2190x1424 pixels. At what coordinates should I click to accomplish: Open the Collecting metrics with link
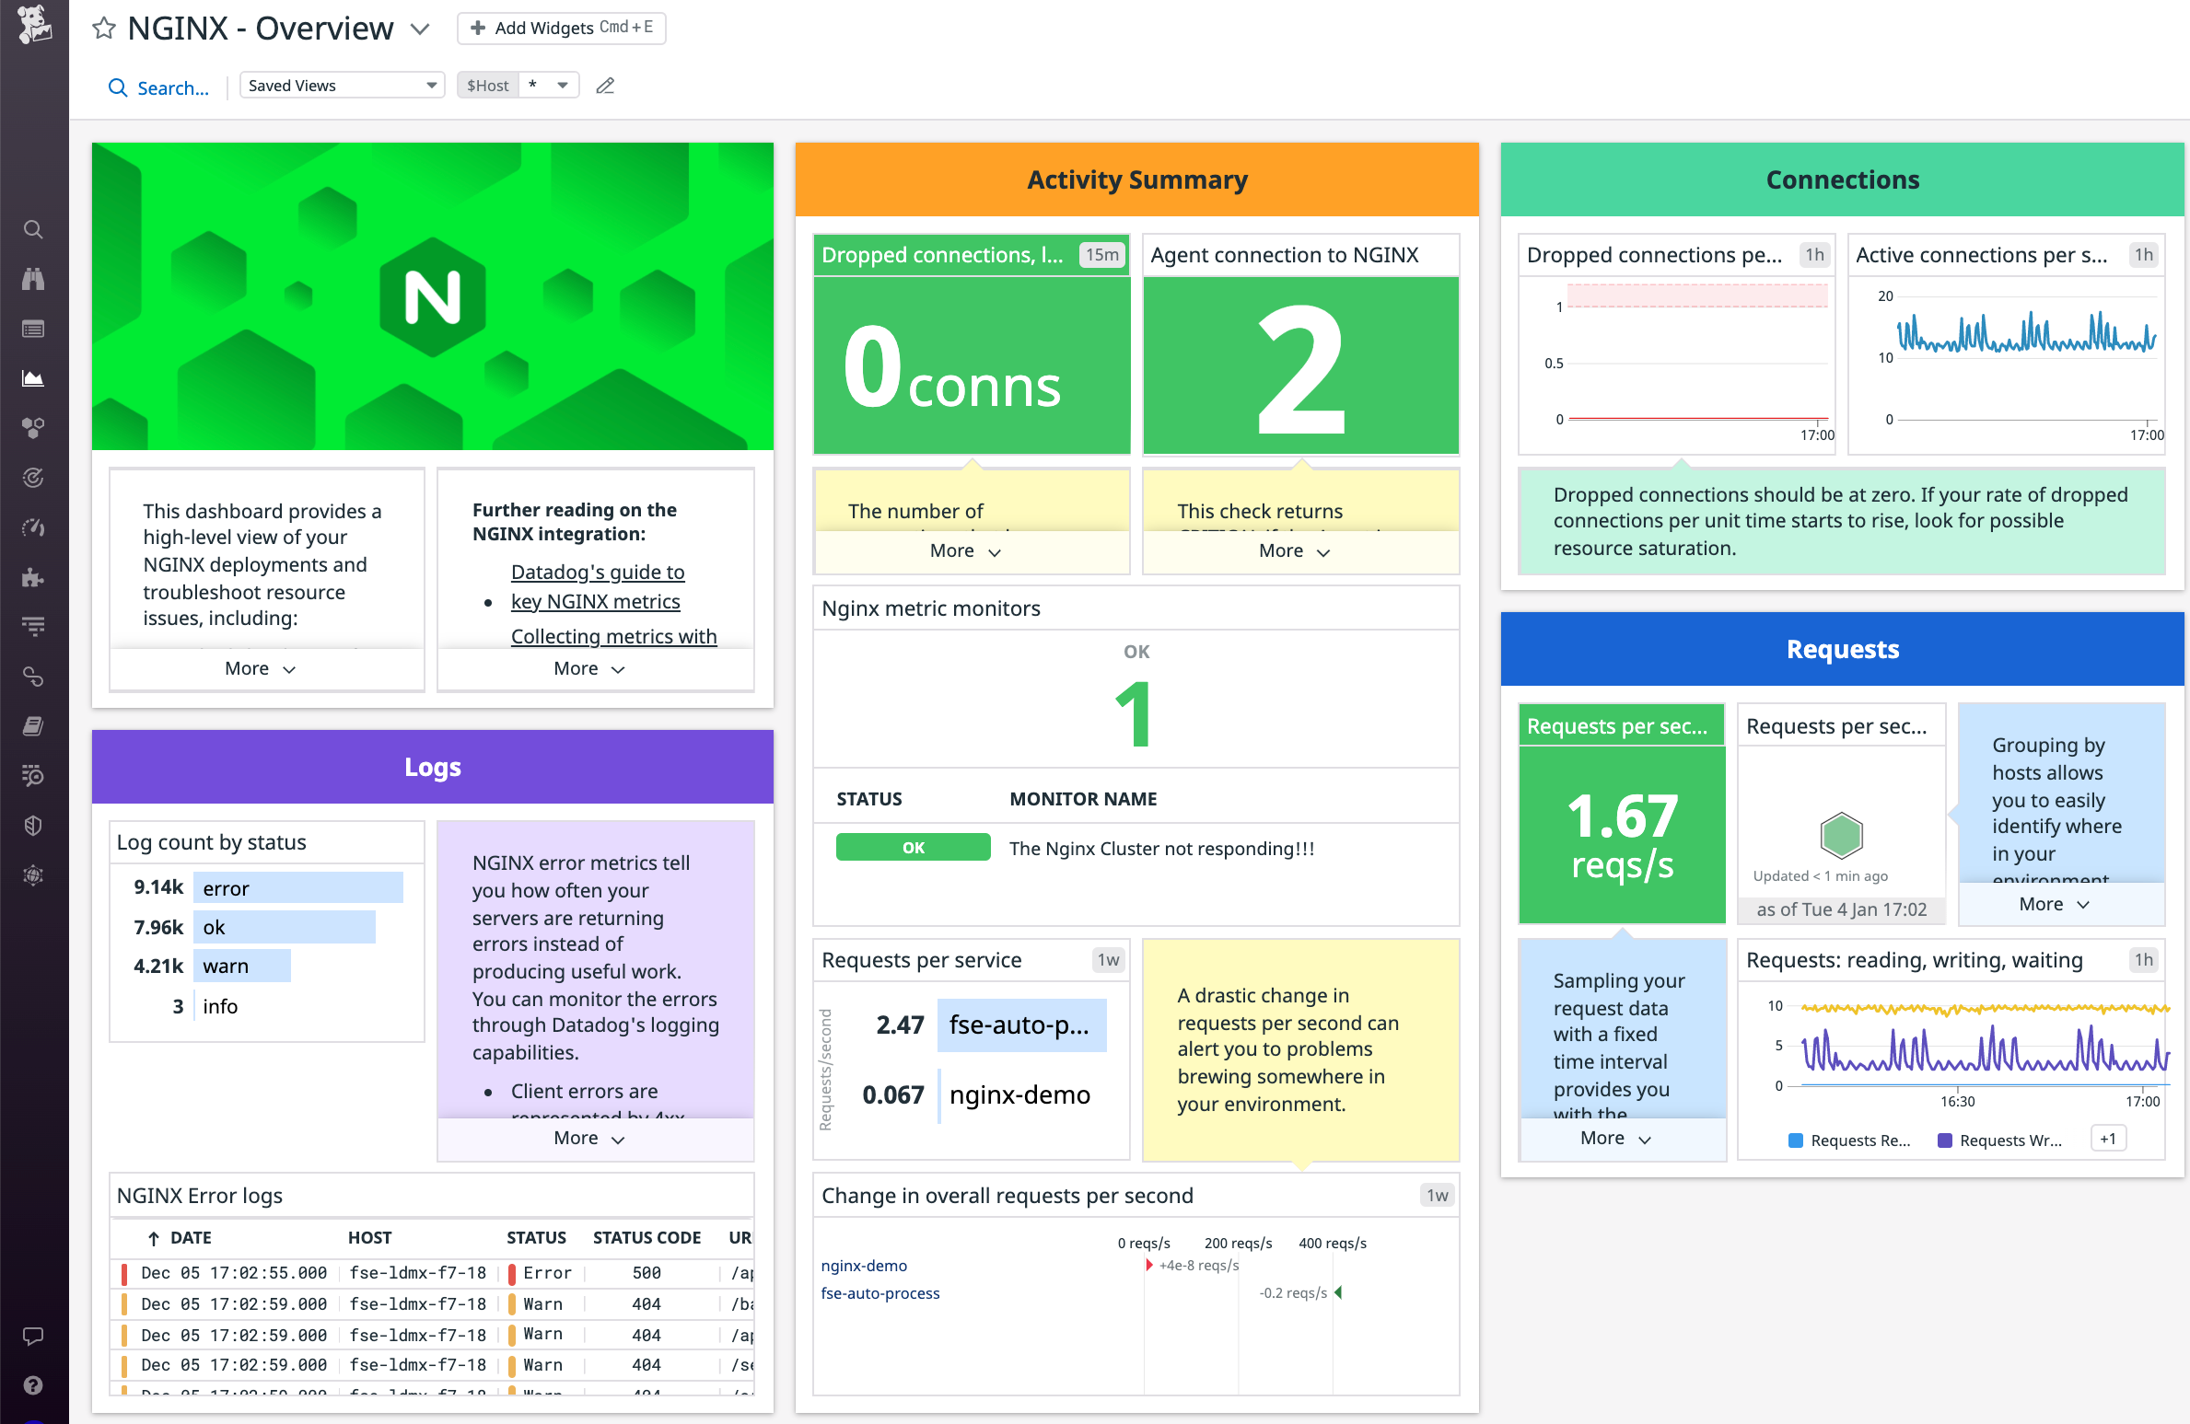614,636
